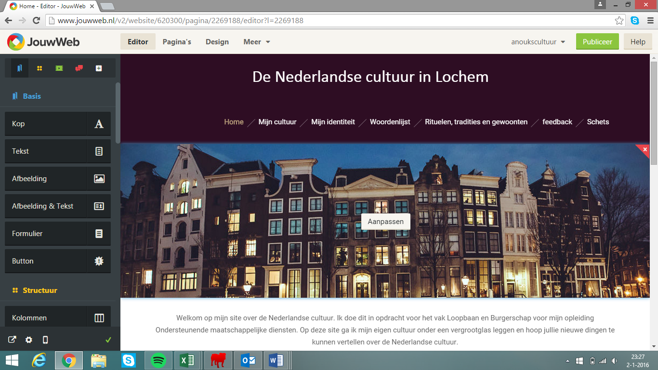
Task: Open Spotify from the taskbar
Action: point(158,360)
